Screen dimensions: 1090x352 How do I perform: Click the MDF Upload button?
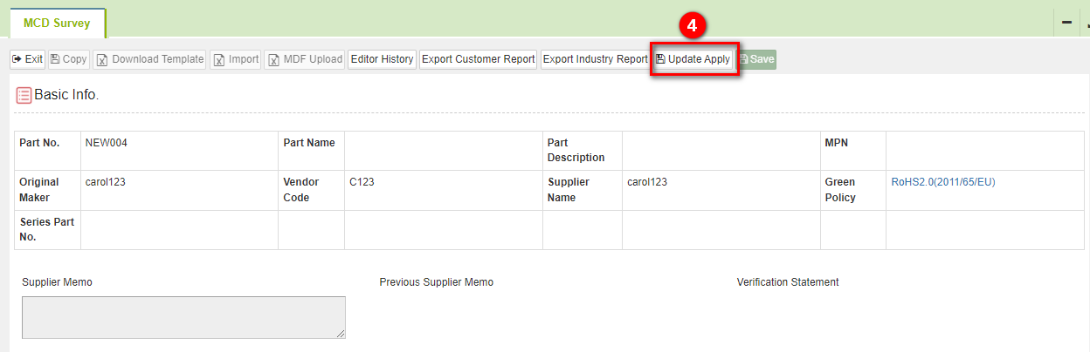[304, 59]
